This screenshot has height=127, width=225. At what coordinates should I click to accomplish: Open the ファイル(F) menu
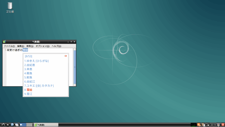[9, 46]
